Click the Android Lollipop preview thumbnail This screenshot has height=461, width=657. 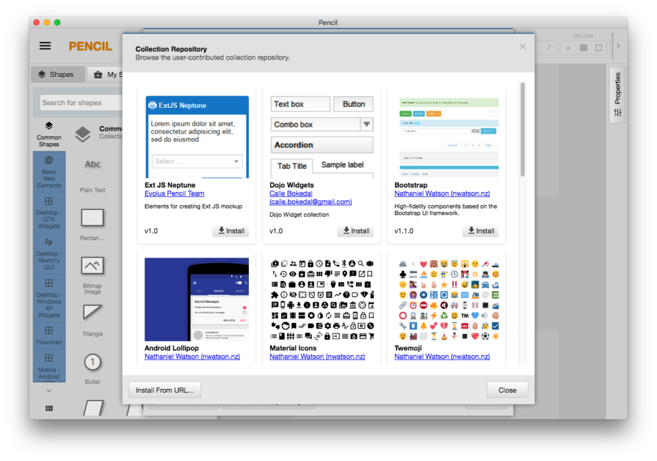click(197, 299)
